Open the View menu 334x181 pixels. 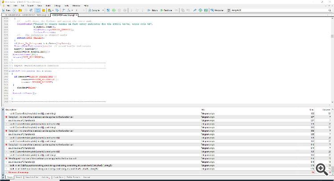click(x=39, y=6)
